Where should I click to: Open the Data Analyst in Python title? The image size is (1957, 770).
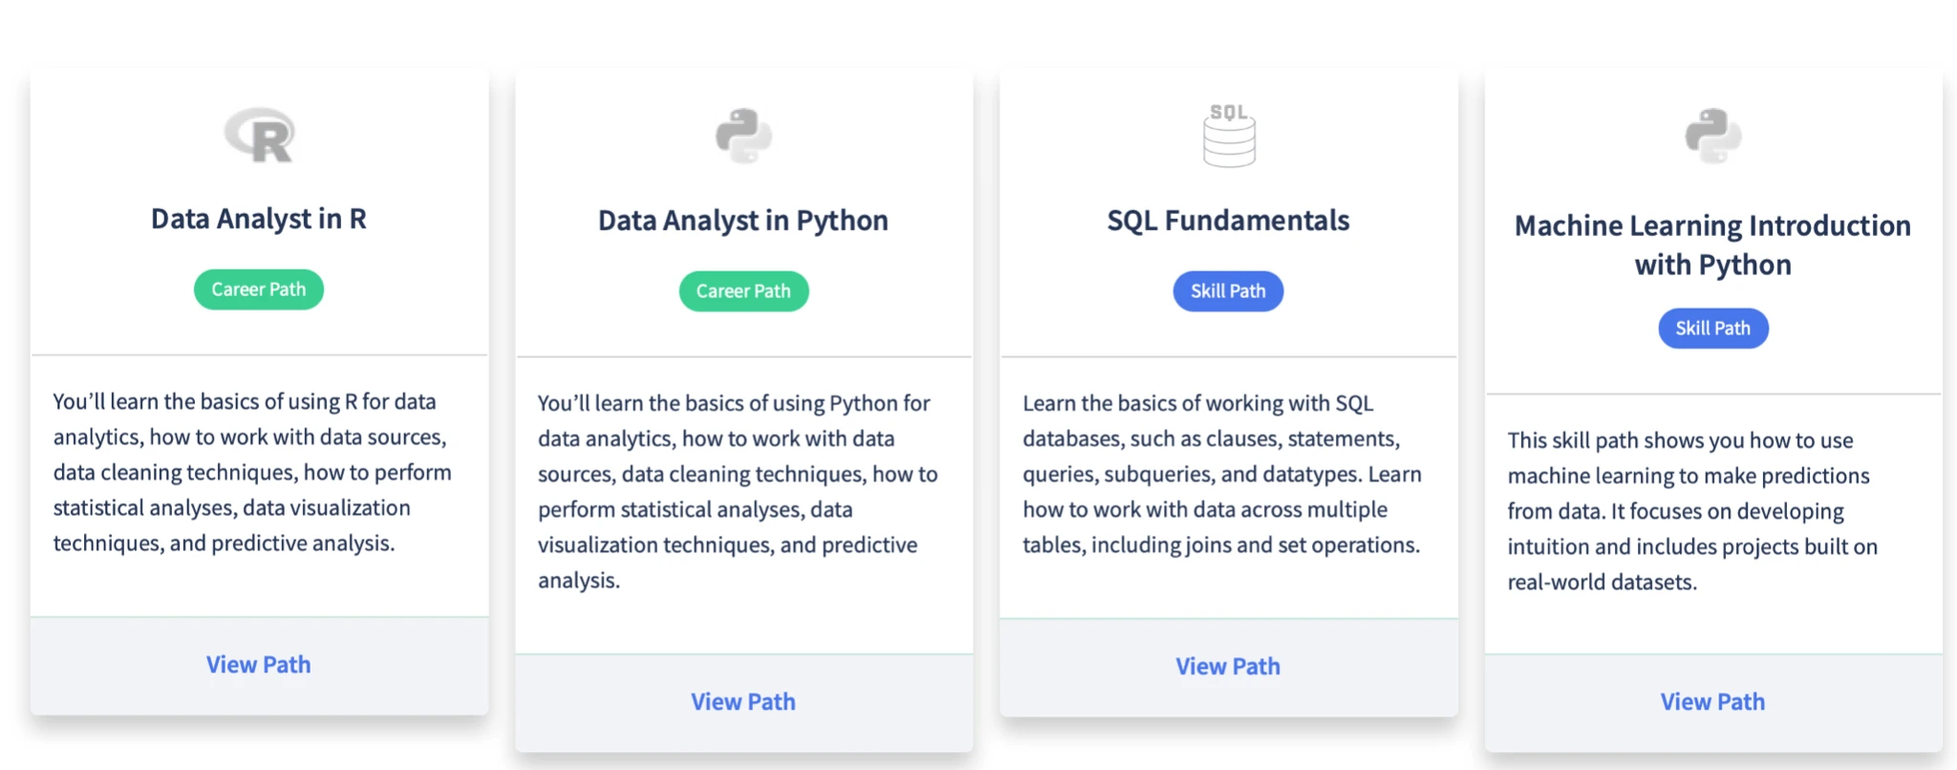(743, 221)
